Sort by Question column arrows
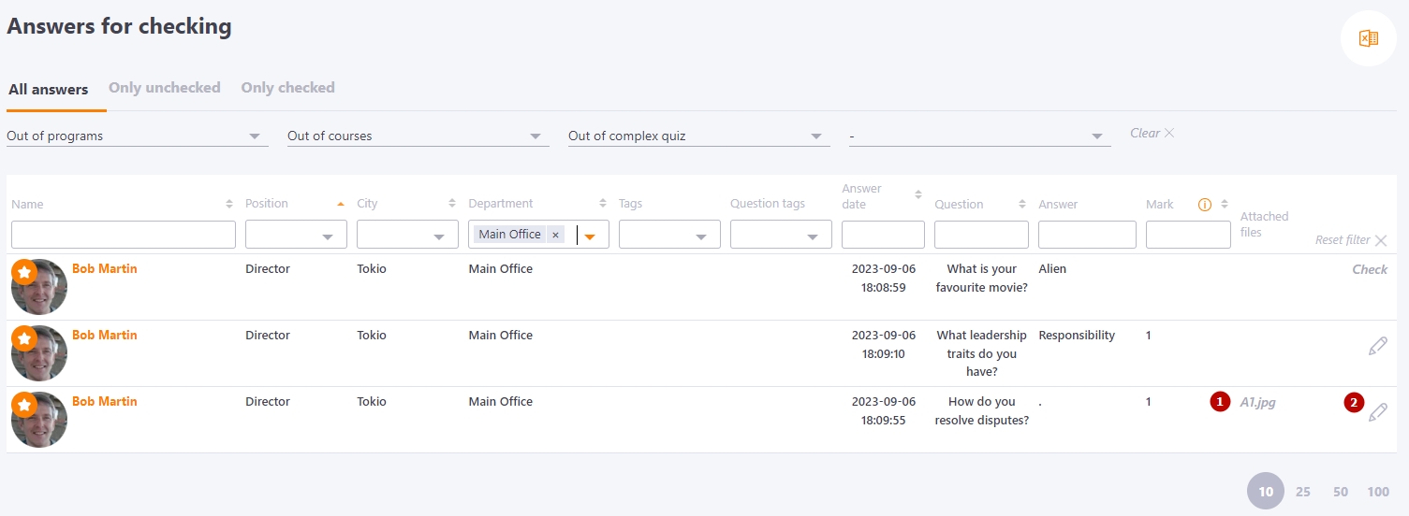The image size is (1409, 516). click(1021, 204)
